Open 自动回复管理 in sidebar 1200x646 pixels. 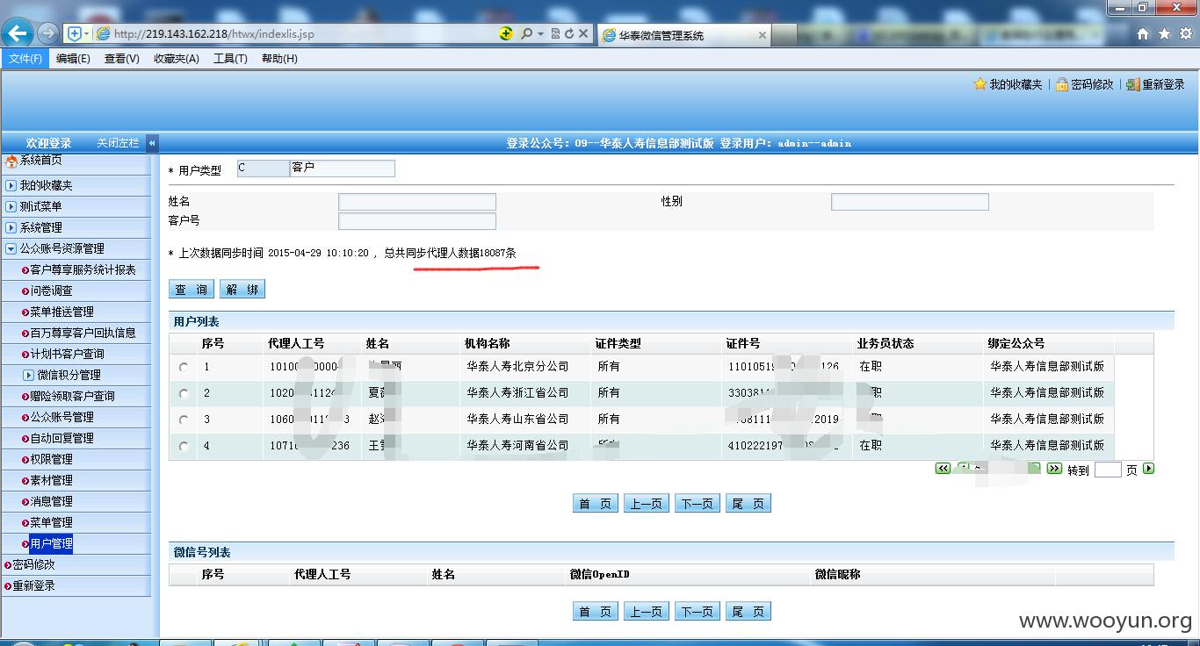(x=61, y=438)
